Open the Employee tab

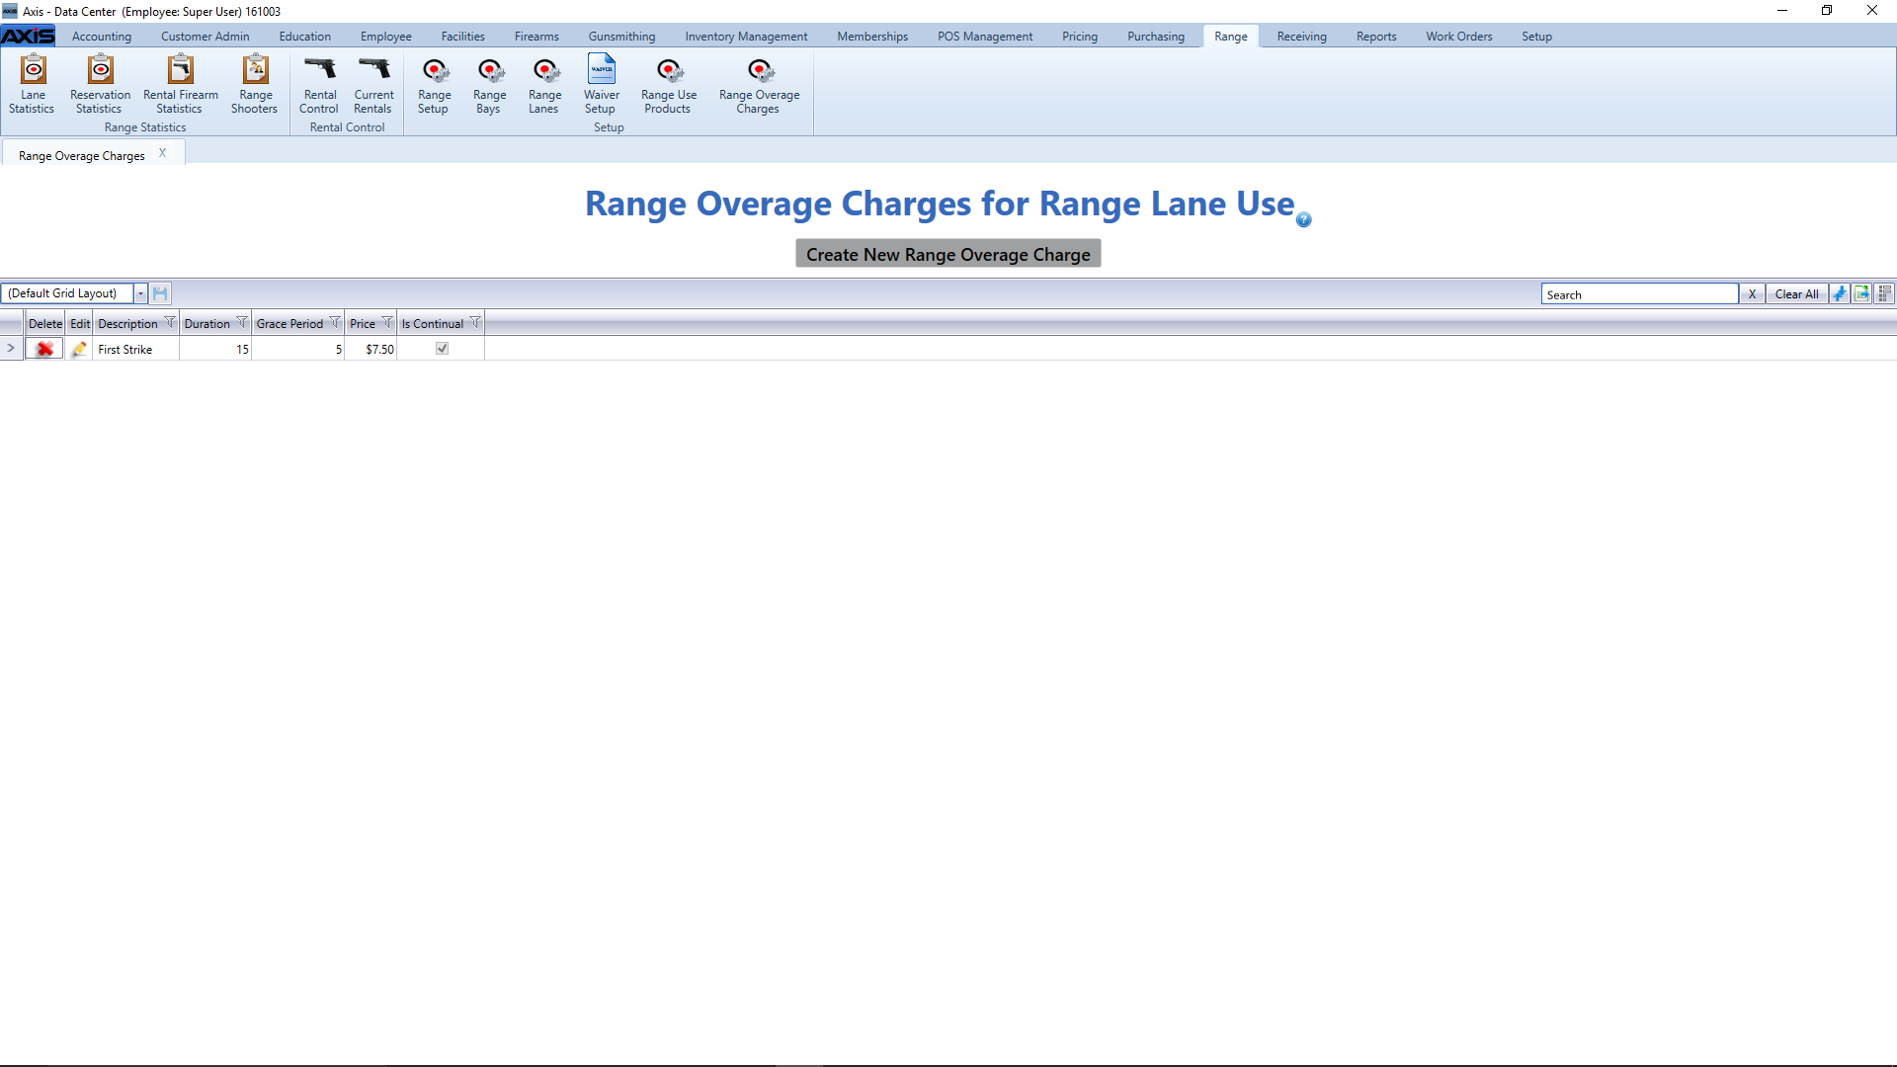point(386,37)
